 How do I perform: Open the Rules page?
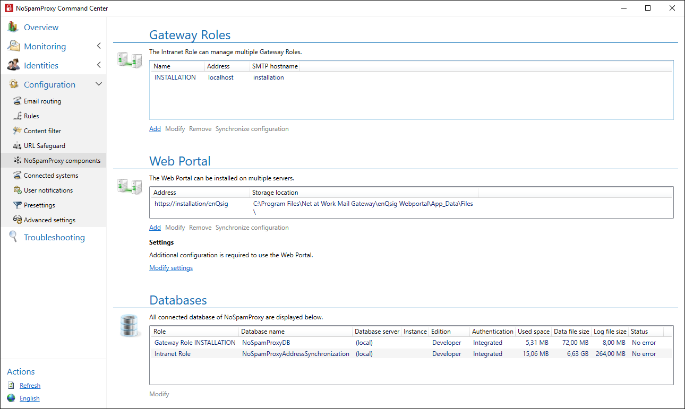pos(31,116)
